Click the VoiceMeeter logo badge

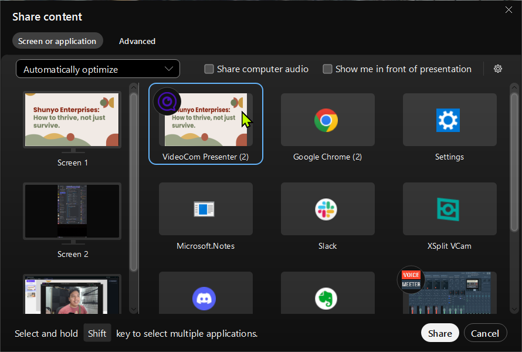[x=411, y=279]
